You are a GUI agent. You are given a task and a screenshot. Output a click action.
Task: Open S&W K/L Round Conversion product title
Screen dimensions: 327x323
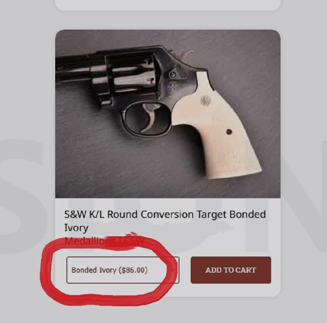point(165,214)
